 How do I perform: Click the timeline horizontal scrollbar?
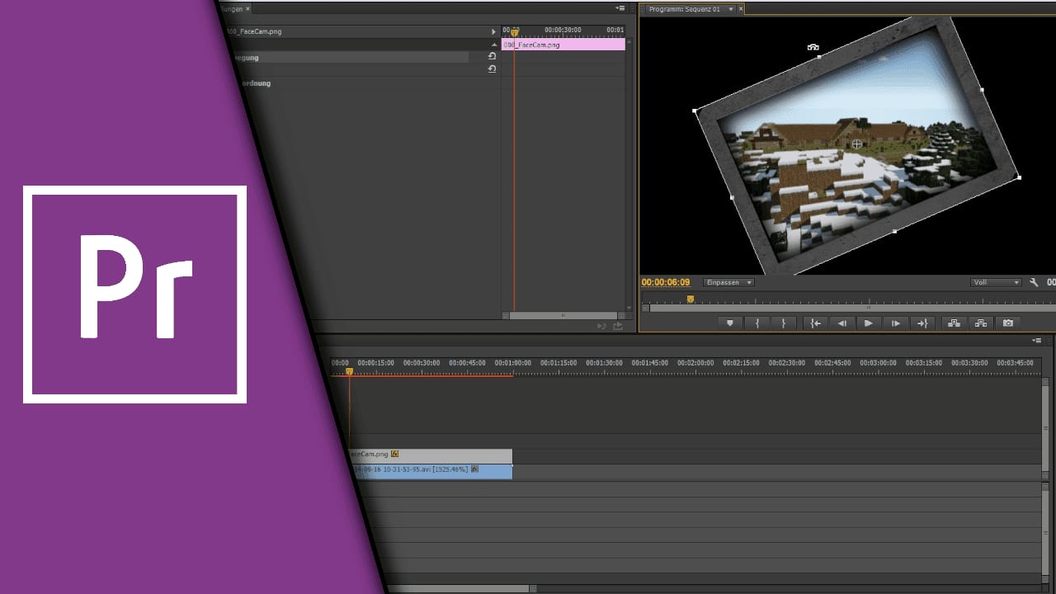(460, 588)
